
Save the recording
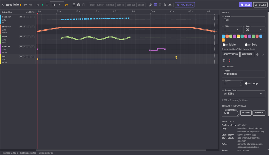(x=246, y=5)
